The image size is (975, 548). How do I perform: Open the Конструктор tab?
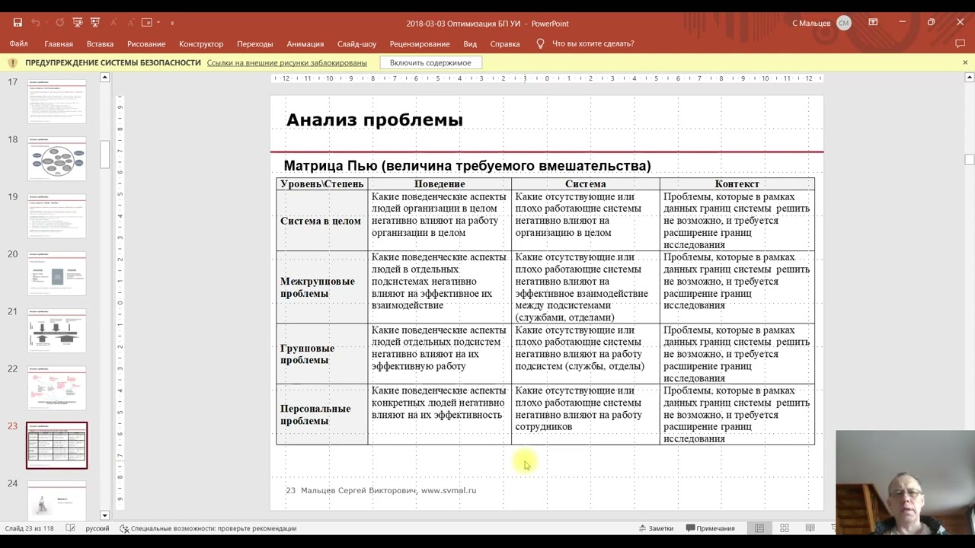[201, 44]
